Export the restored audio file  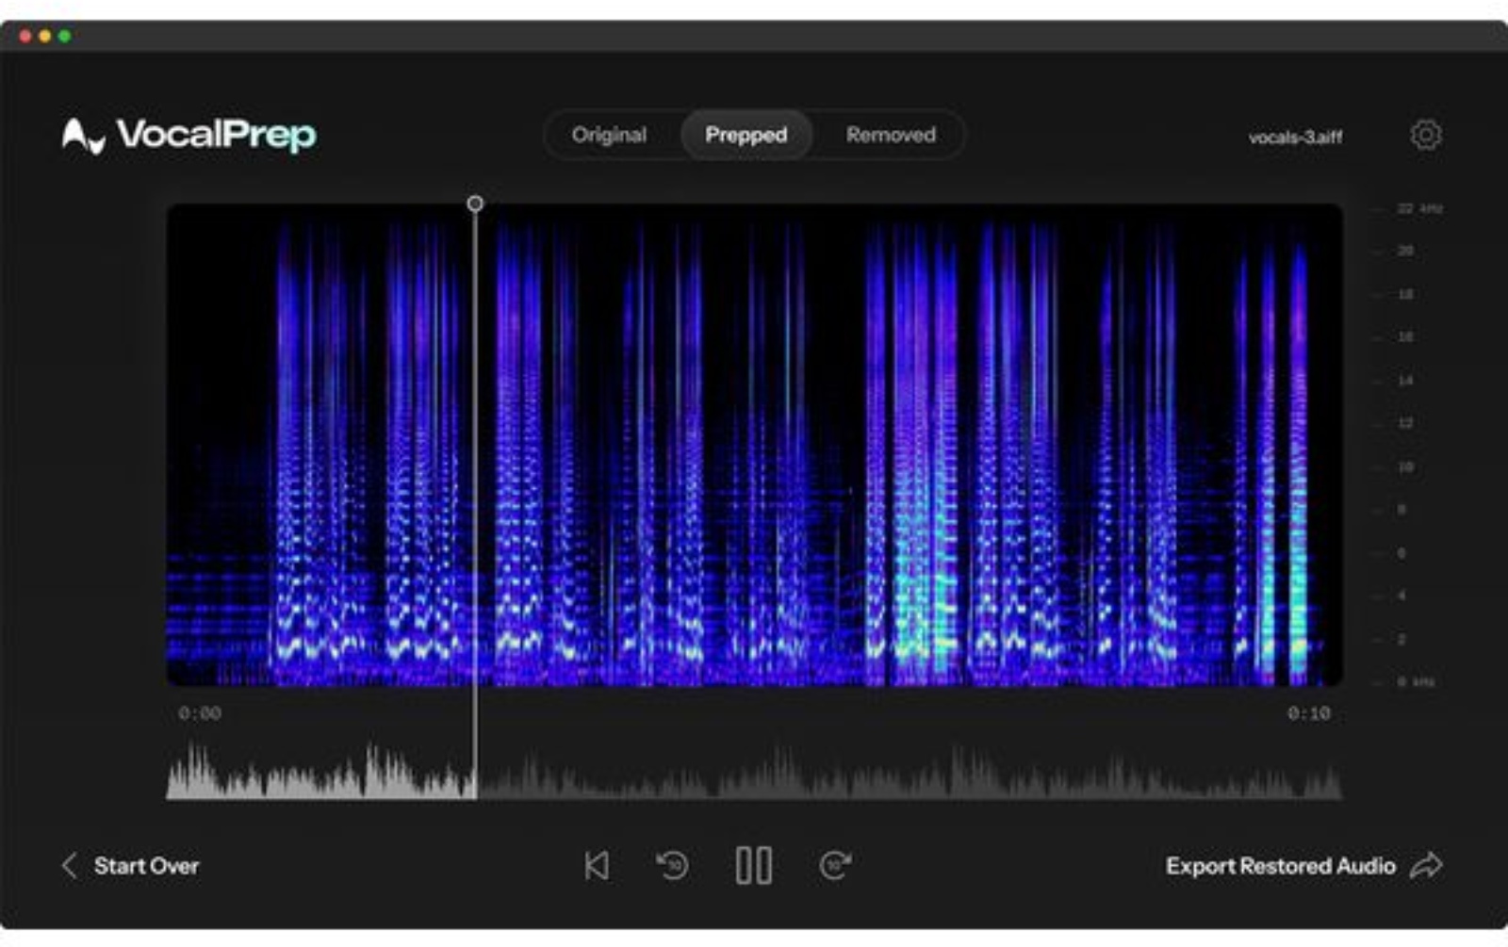[x=1282, y=865]
